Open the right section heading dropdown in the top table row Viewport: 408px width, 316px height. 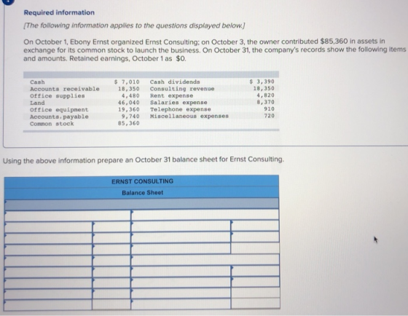pos(205,215)
